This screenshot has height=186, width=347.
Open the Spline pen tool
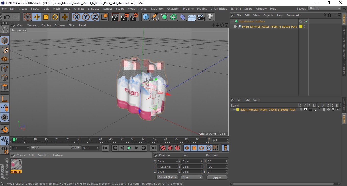(x=155, y=17)
